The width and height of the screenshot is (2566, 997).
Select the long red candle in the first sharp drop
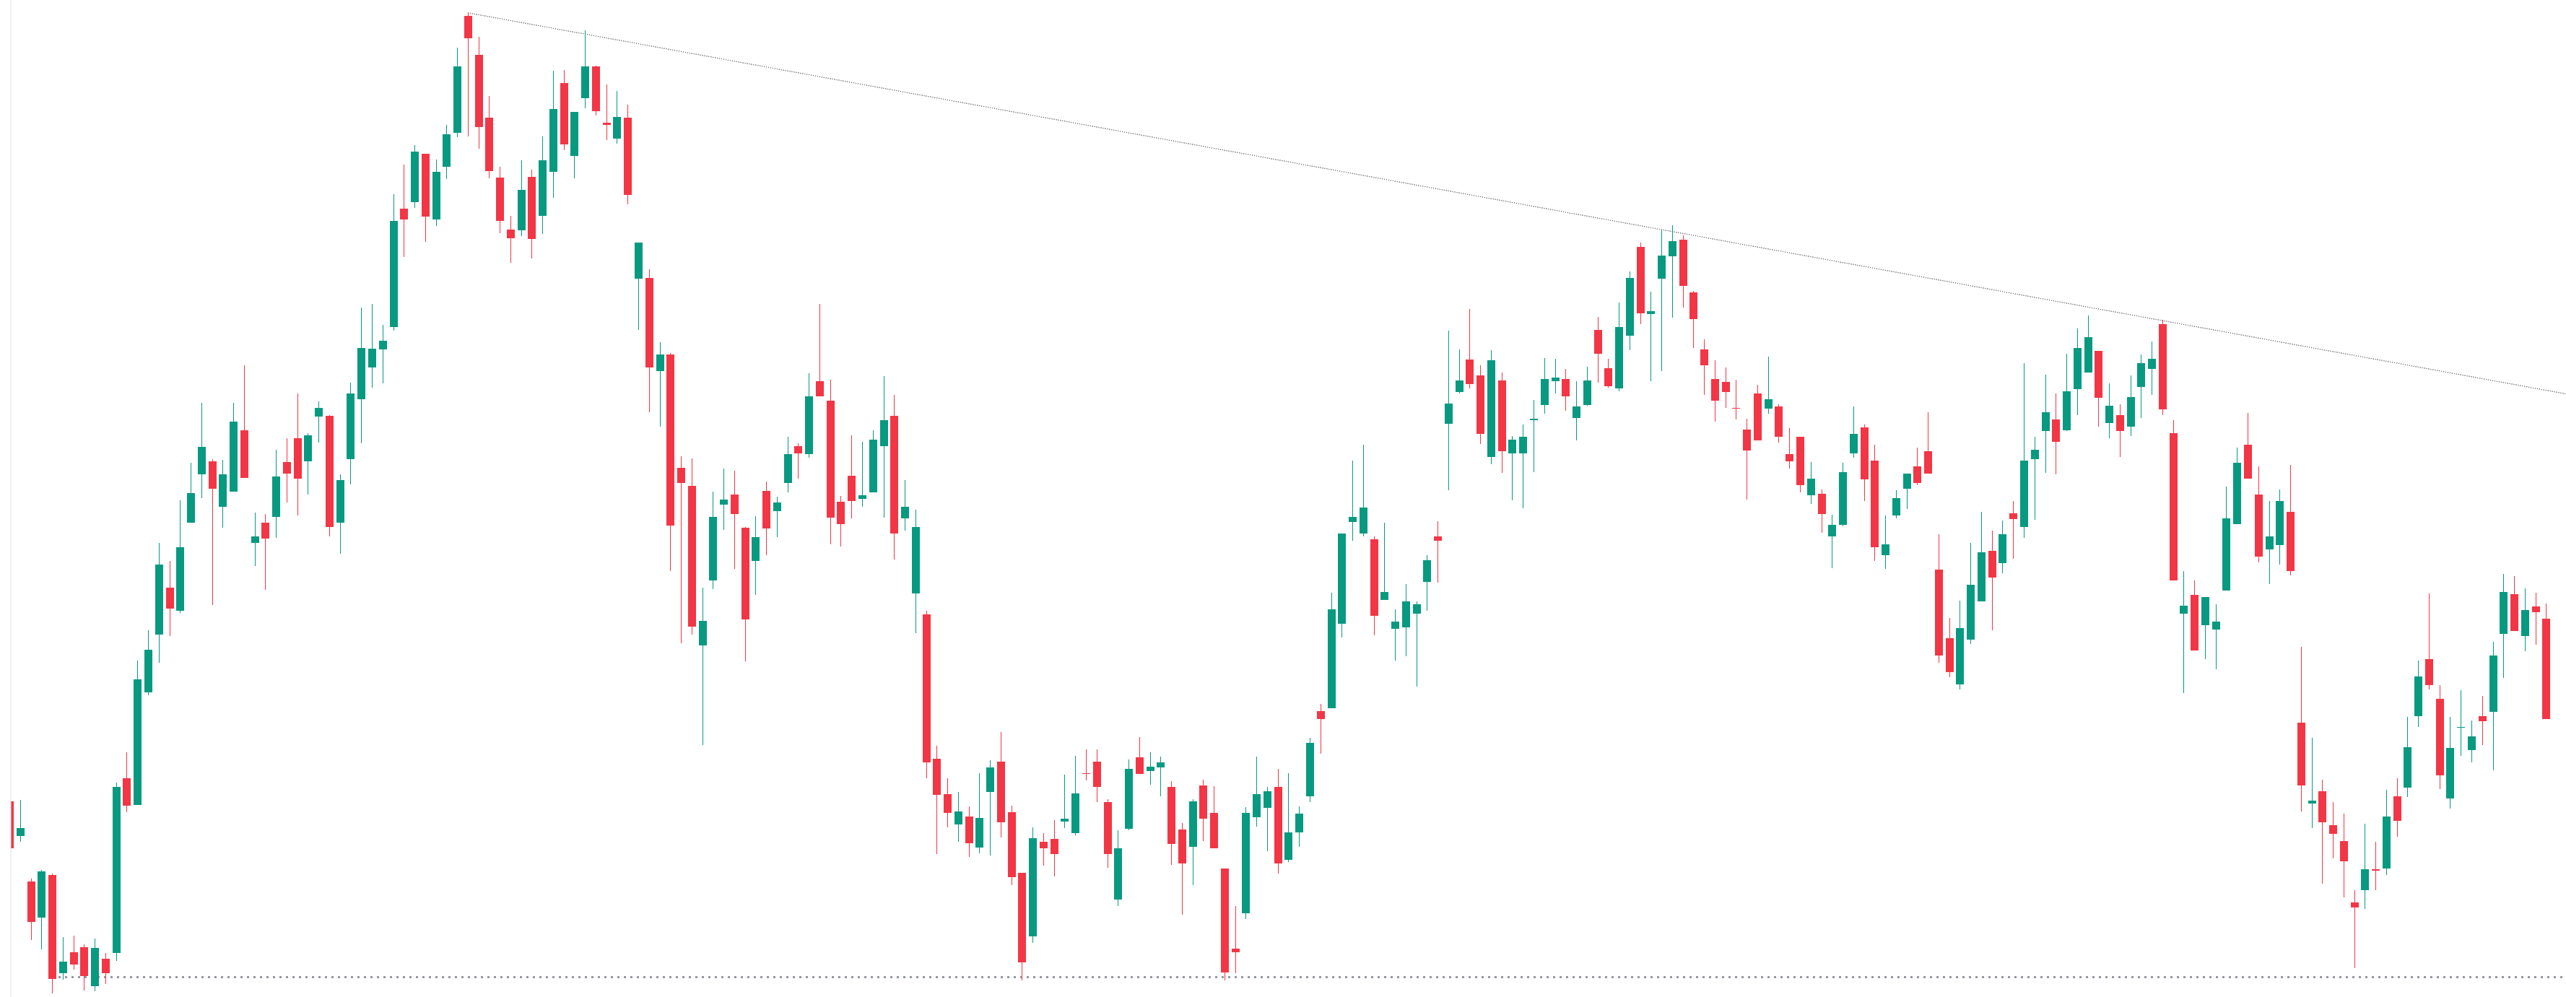pos(671,439)
